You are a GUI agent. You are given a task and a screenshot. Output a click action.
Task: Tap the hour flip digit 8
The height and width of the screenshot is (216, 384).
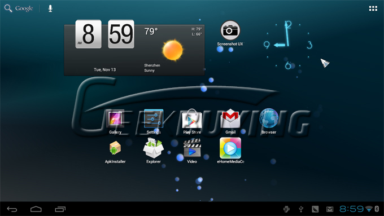pyautogui.click(x=89, y=34)
